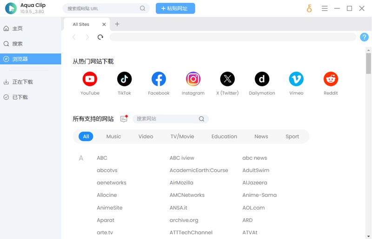Open the Reddit site icon
This screenshot has height=239, width=372.
[x=331, y=79]
